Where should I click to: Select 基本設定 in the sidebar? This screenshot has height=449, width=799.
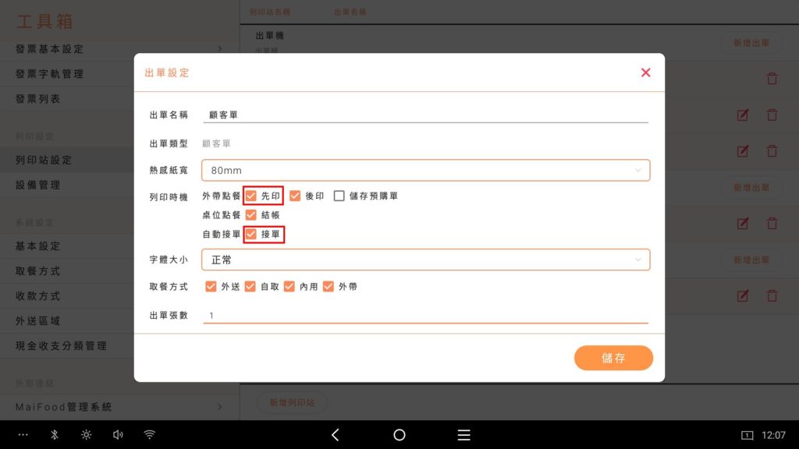(38, 246)
